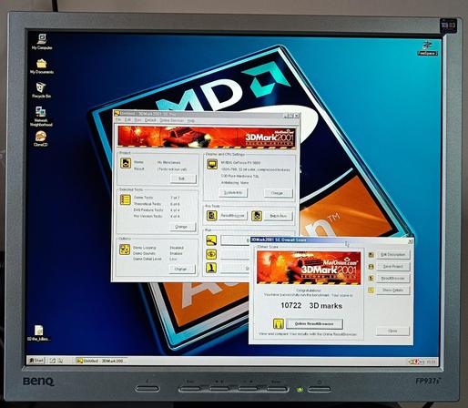Select the My Documents desktop icon
Screen dimensions: 468x408
42,66
